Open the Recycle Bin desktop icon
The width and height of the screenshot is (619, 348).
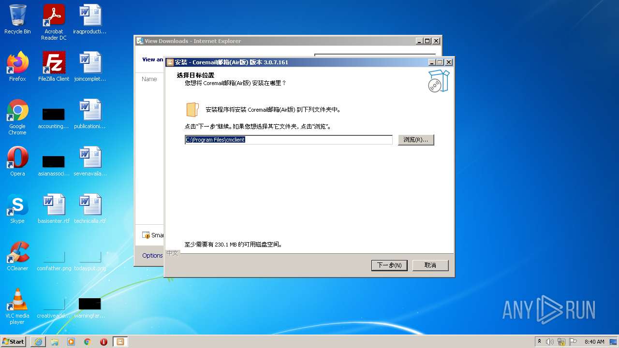tap(17, 19)
